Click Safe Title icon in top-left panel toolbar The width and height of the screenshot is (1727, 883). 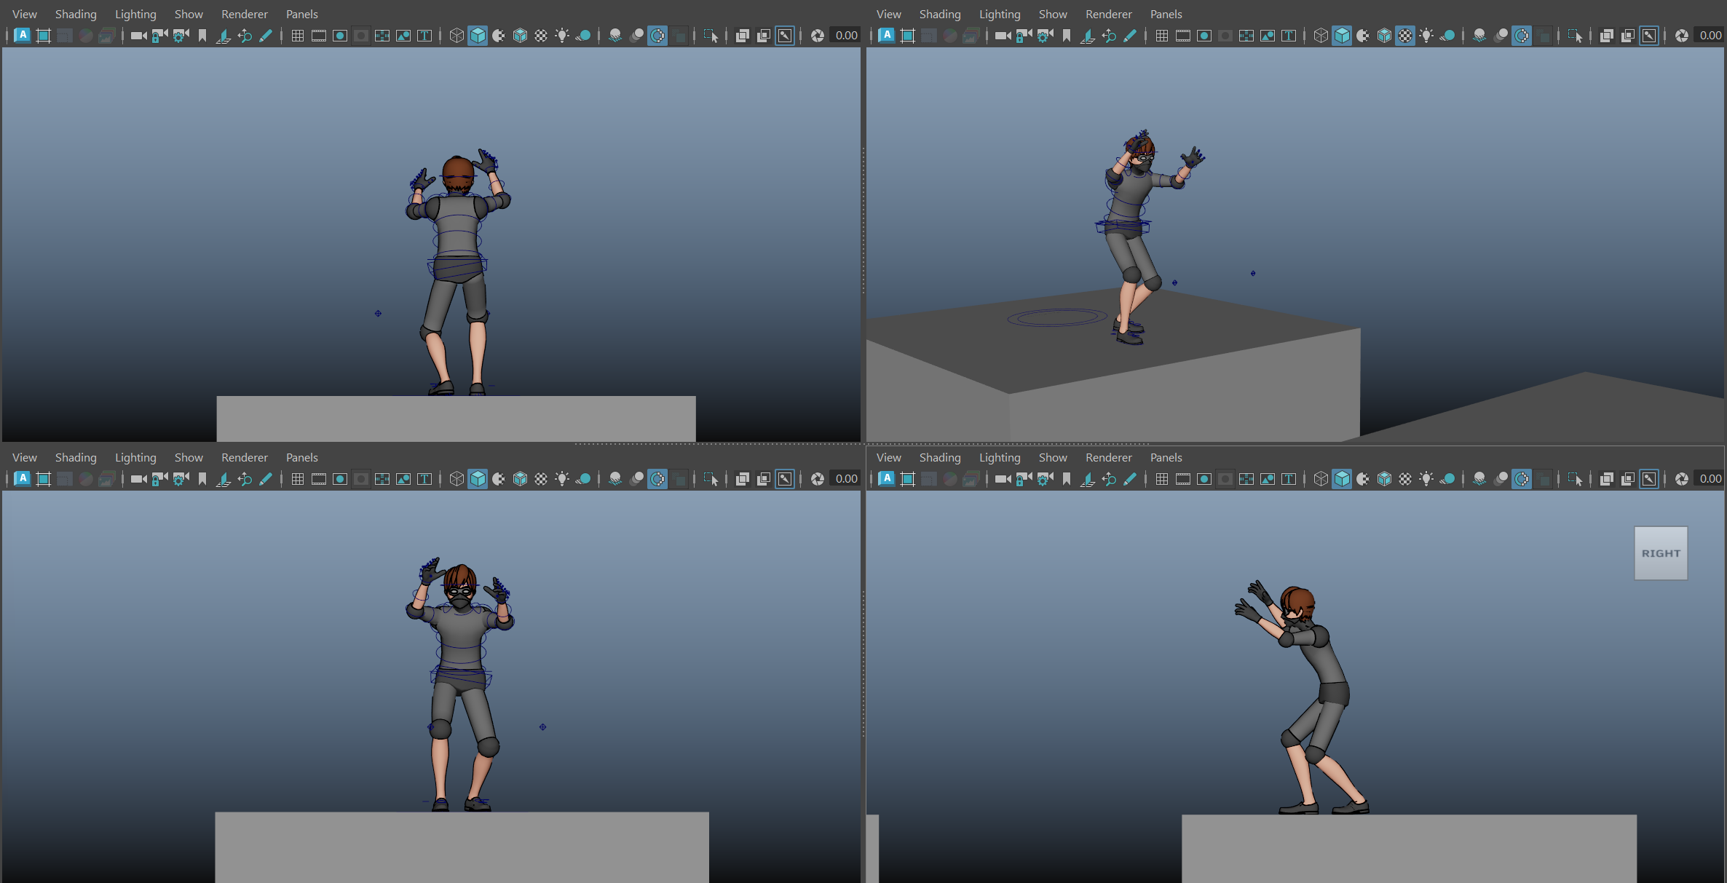coord(424,36)
